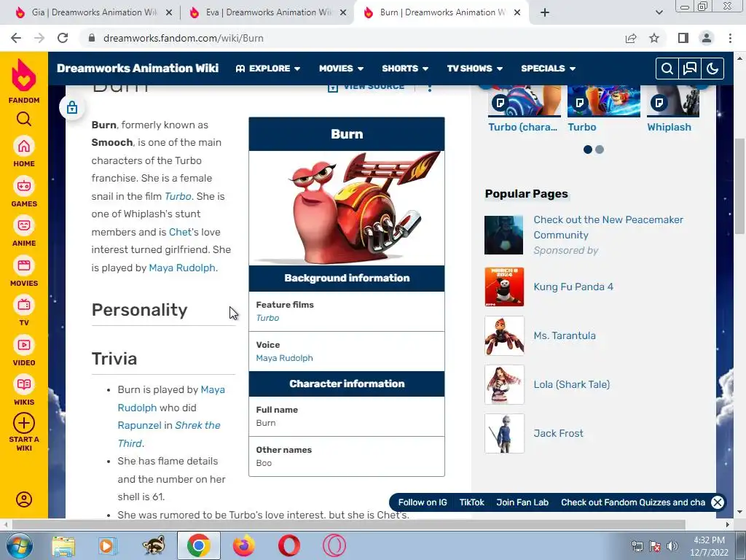The width and height of the screenshot is (746, 560).
Task: Open the Turbo link in intro paragraph
Action: point(178,196)
